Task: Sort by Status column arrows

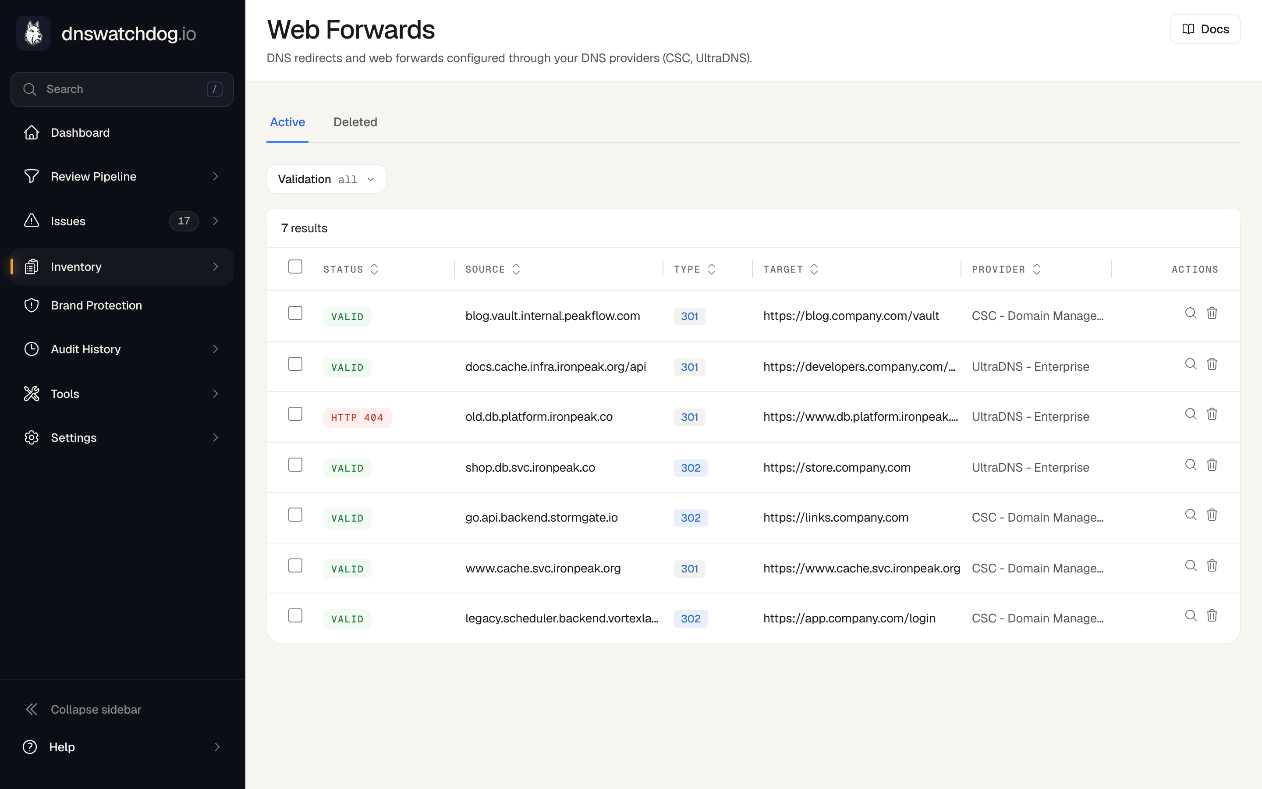Action: (374, 269)
